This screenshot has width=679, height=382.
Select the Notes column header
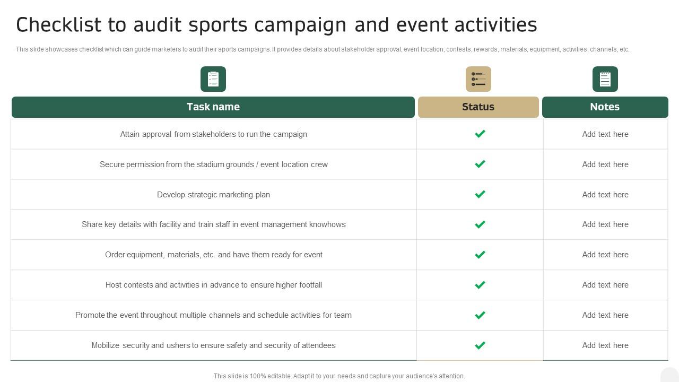click(605, 107)
